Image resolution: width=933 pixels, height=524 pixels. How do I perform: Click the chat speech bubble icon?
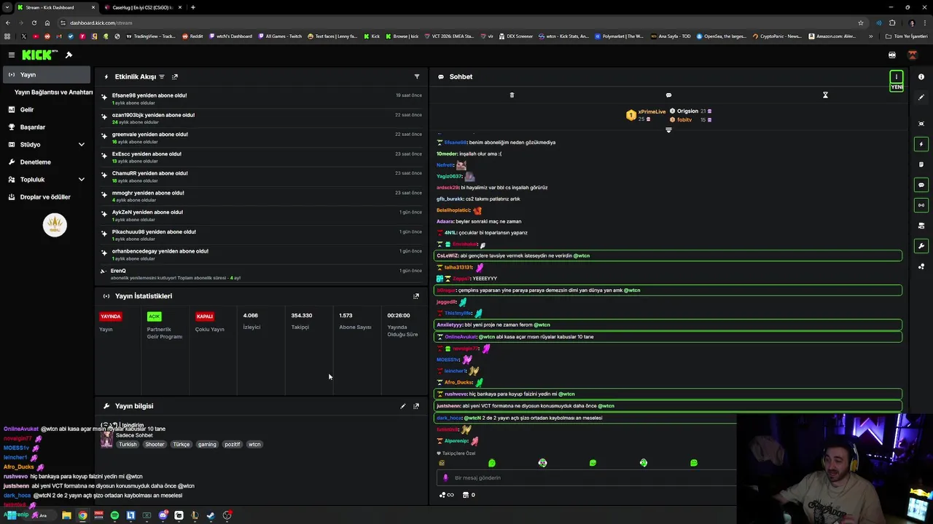(x=668, y=95)
